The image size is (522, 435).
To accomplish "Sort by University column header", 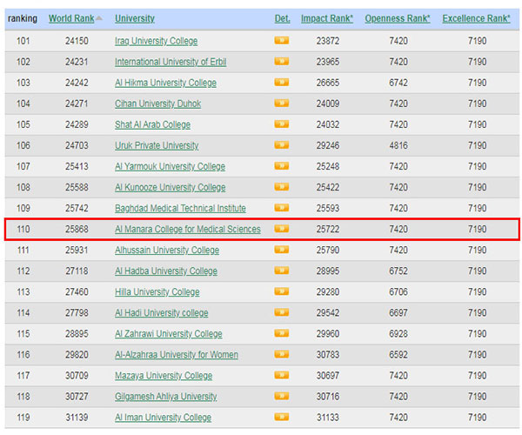I will pos(135,18).
